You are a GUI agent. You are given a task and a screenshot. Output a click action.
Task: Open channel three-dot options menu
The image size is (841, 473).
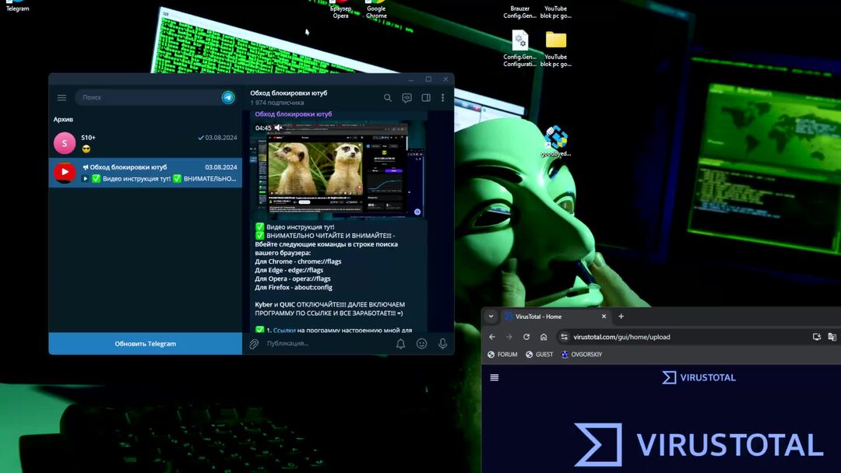[442, 97]
